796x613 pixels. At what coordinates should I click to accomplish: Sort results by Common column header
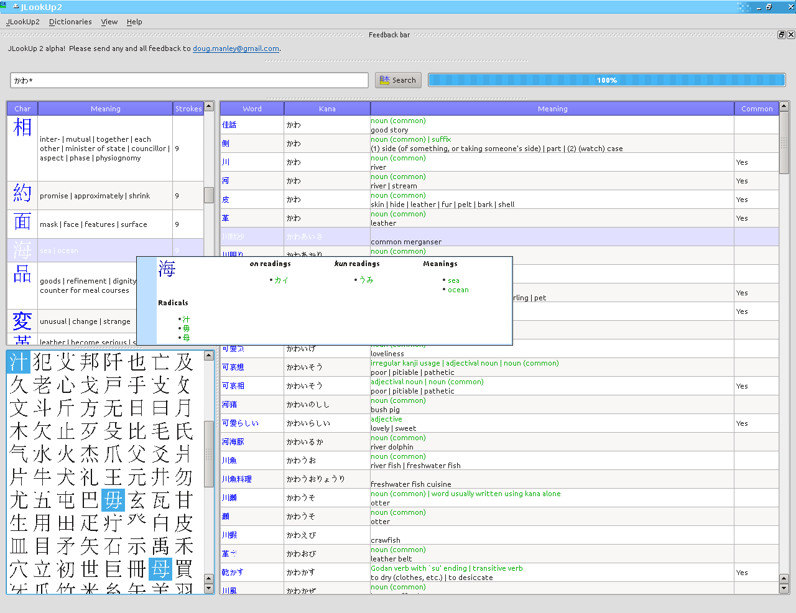pyautogui.click(x=756, y=109)
